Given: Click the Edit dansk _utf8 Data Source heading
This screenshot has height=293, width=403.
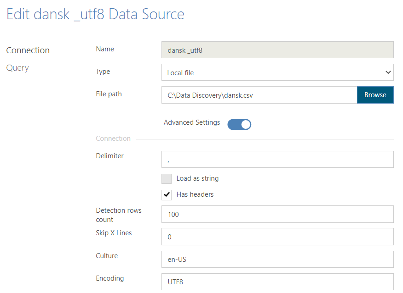Looking at the screenshot, I should 95,14.
